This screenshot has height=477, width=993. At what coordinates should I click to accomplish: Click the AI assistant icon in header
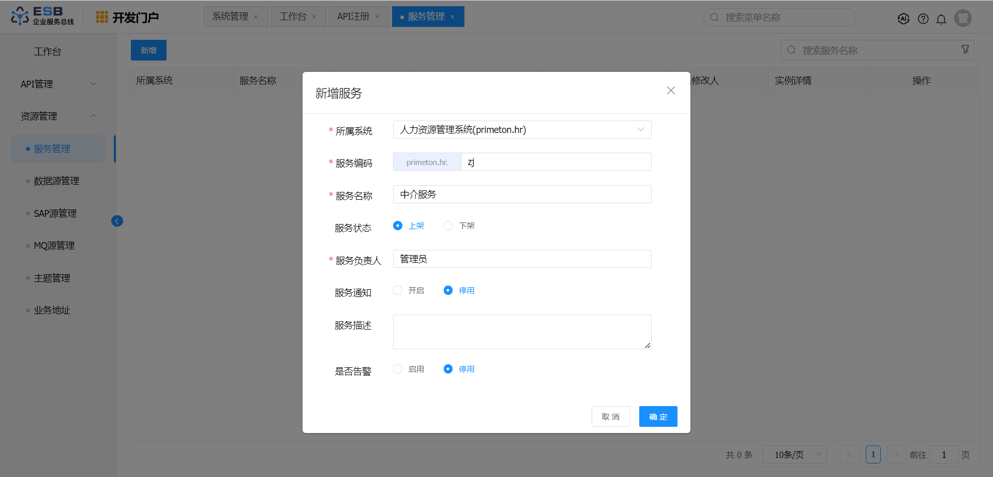[903, 19]
